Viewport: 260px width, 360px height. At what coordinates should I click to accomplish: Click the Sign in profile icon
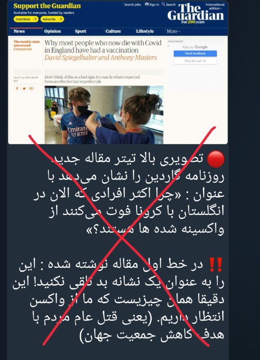[147, 4]
